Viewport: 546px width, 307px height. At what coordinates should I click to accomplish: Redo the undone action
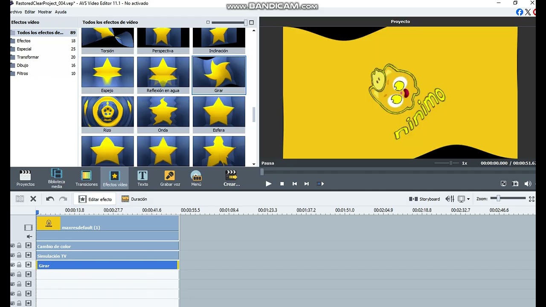(x=63, y=199)
